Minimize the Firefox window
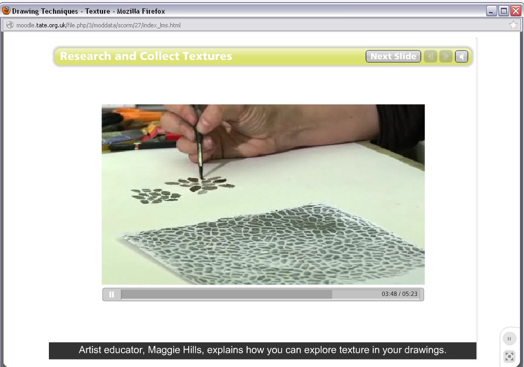 tap(491, 11)
